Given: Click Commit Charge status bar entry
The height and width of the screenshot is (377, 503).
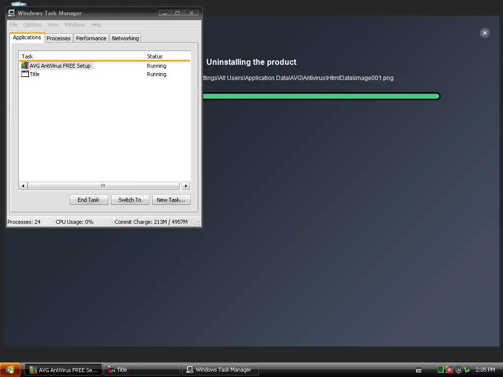Looking at the screenshot, I should pos(151,222).
